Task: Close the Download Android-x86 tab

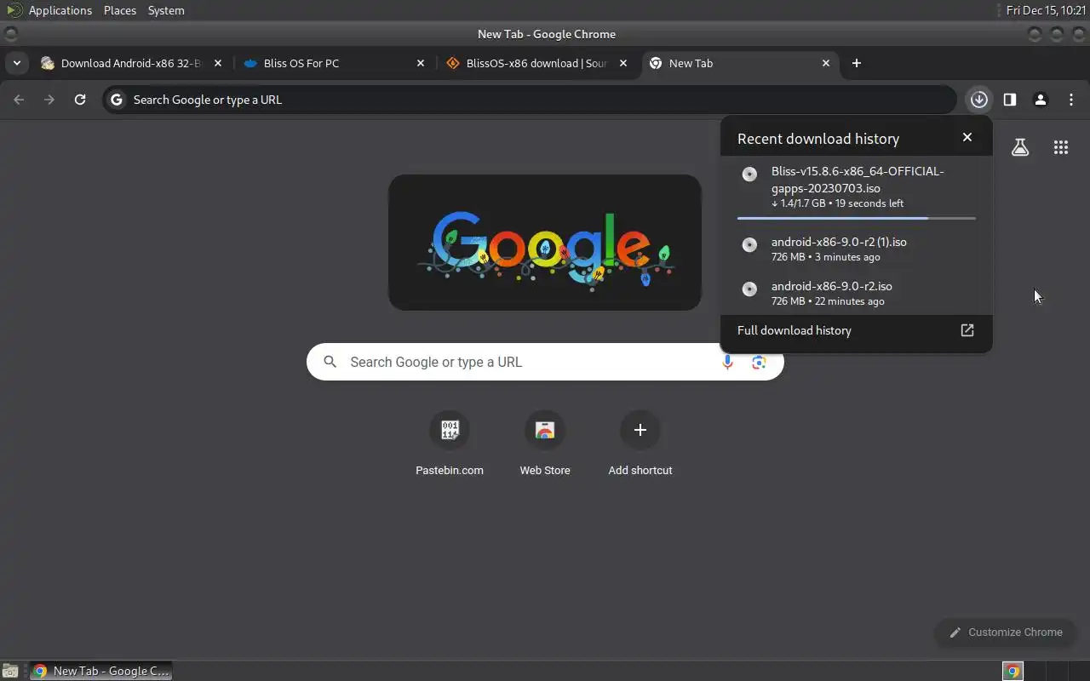Action: [x=218, y=63]
